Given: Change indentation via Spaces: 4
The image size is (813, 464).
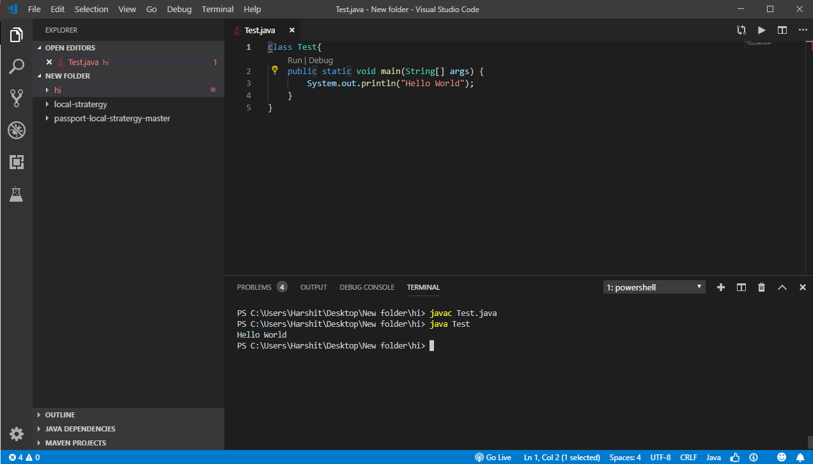Looking at the screenshot, I should coord(625,457).
